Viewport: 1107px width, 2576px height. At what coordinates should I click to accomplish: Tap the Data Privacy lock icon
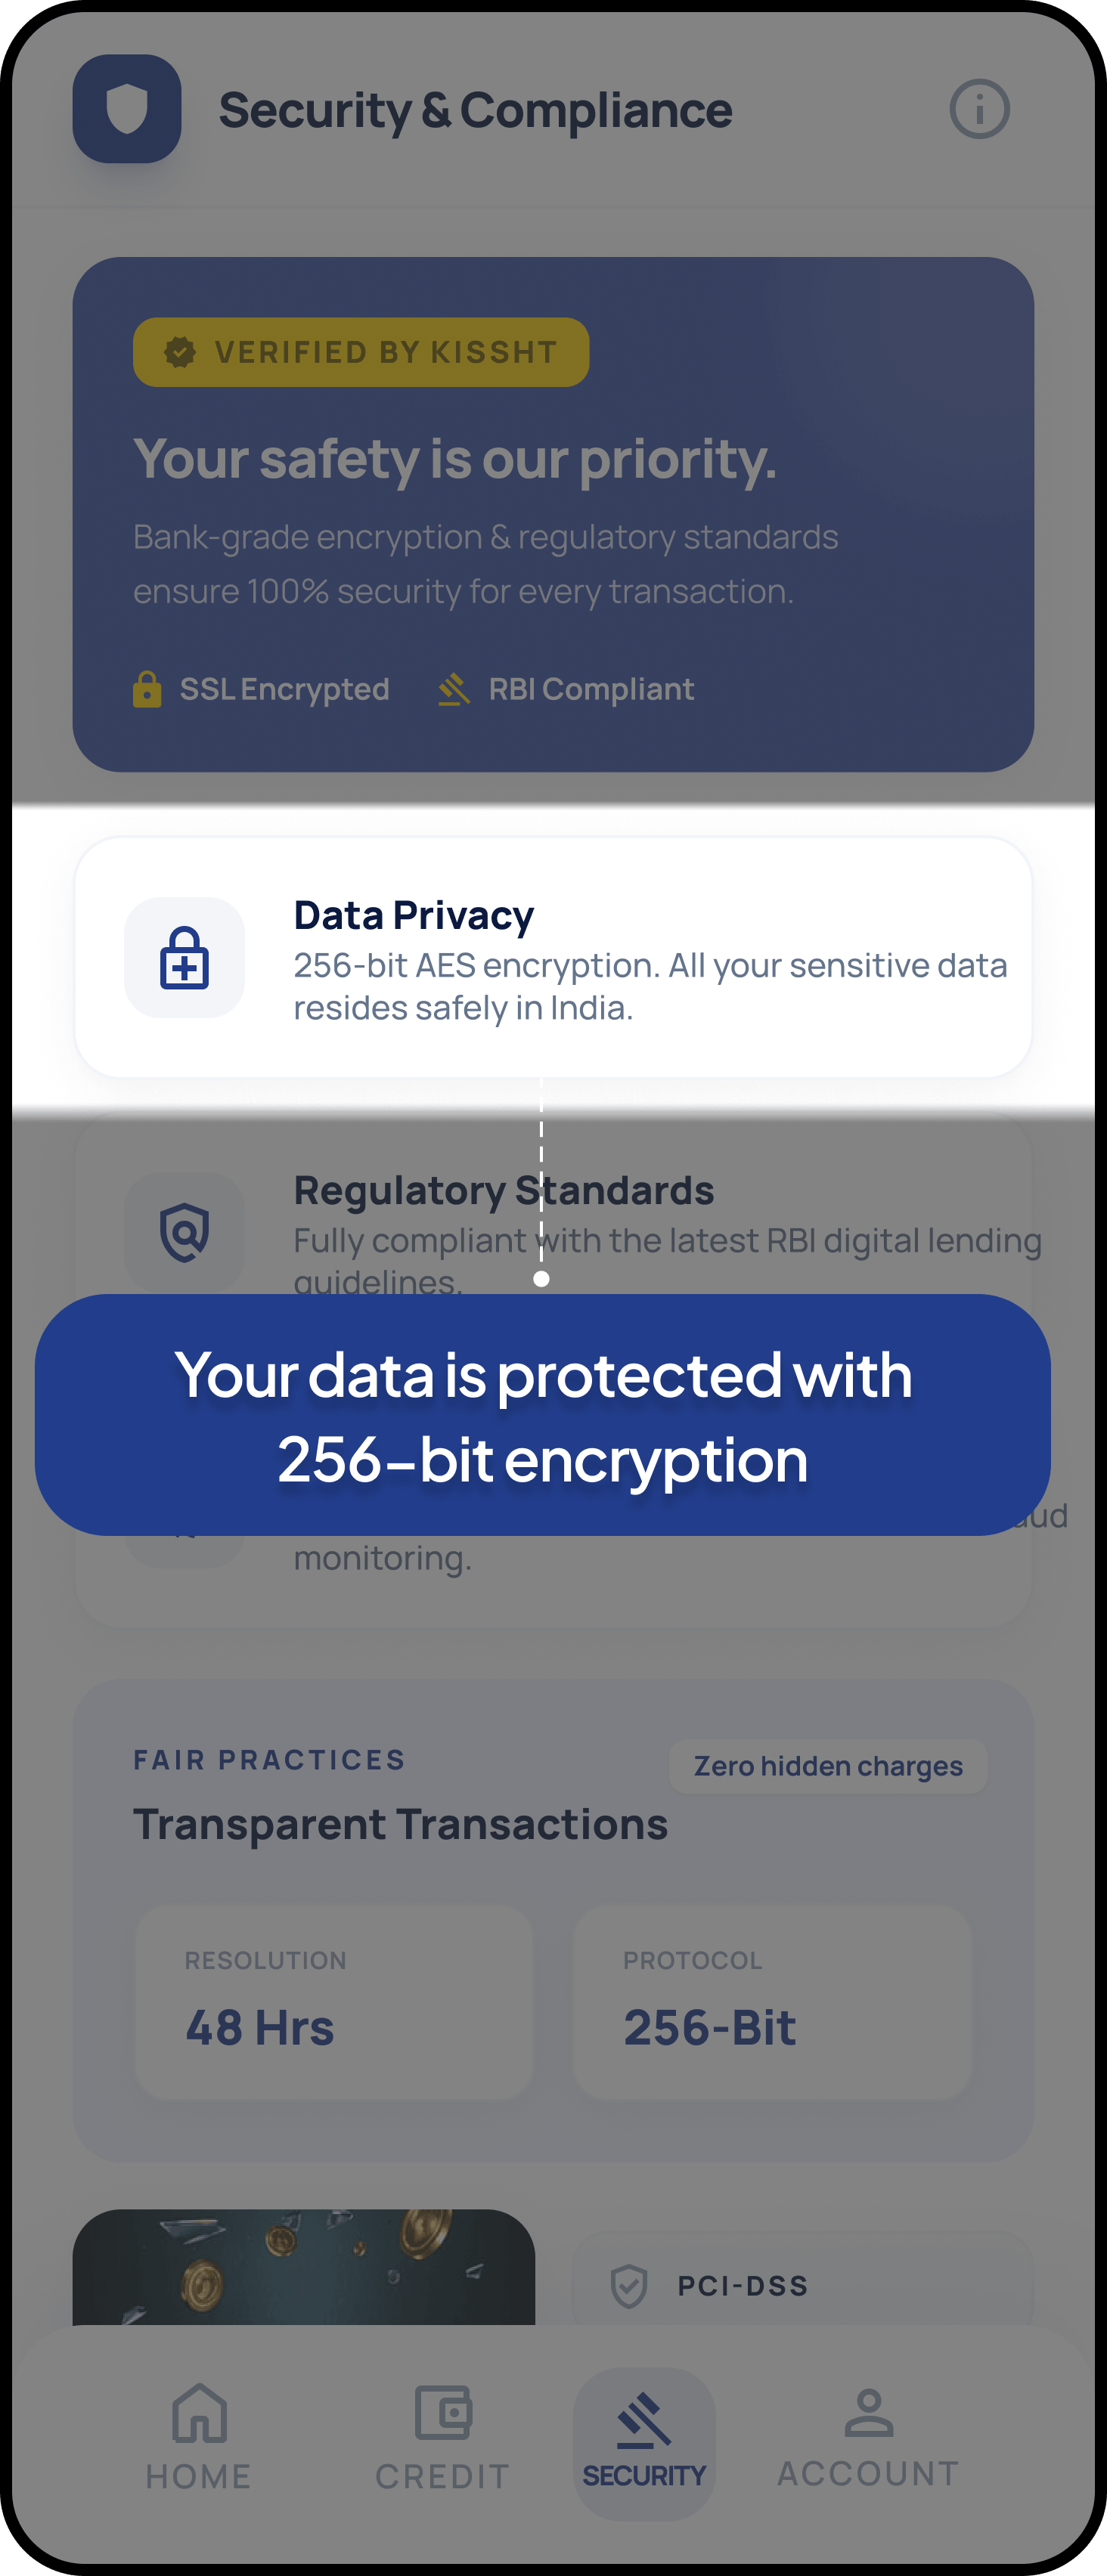tap(185, 957)
